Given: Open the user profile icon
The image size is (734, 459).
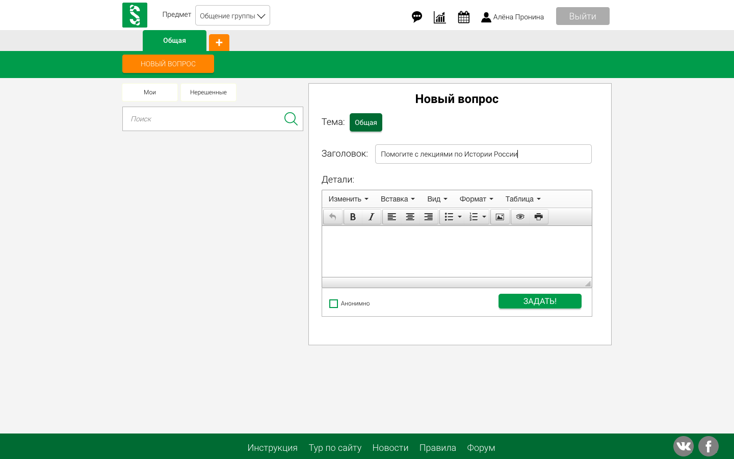Looking at the screenshot, I should [x=485, y=16].
